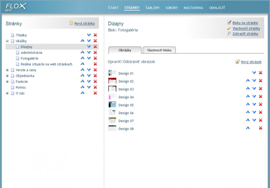This screenshot has height=188, width=270.
Task: Click the Design 03 label
Action: (126, 89)
